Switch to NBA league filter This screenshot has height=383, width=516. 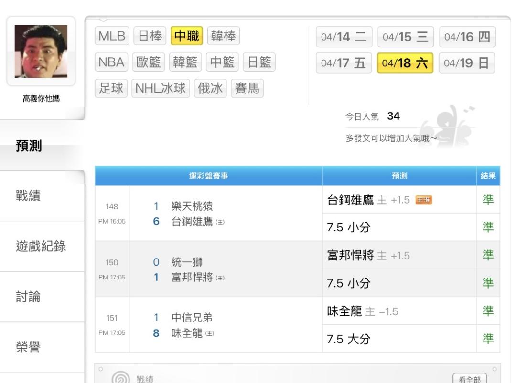coord(111,62)
